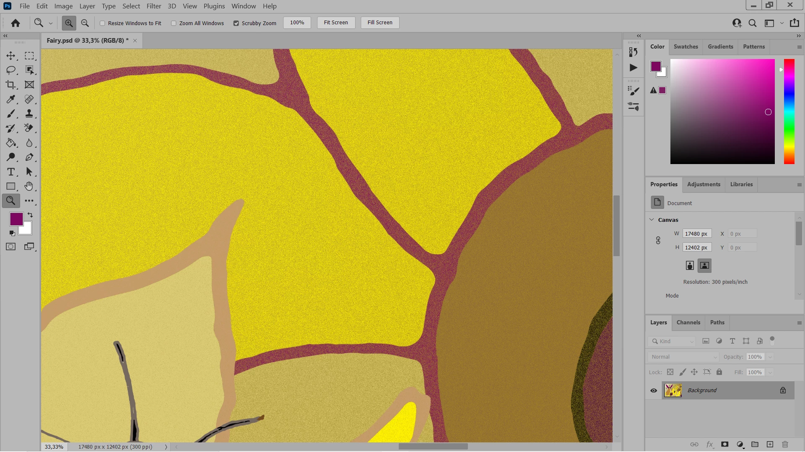805x452 pixels.
Task: Click the canvas Width input field
Action: pyautogui.click(x=697, y=234)
